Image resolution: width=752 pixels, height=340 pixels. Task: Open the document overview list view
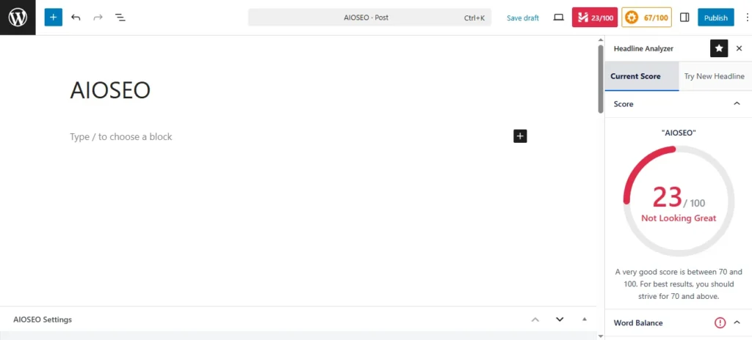[120, 18]
